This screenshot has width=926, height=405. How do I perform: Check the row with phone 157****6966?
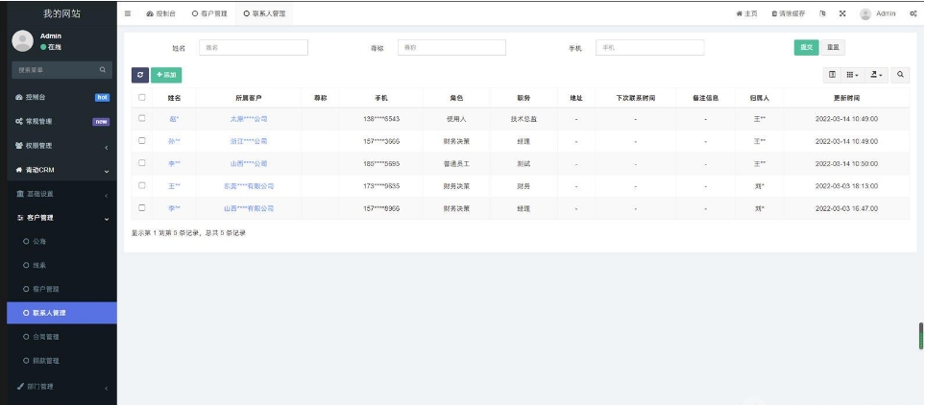coord(142,208)
